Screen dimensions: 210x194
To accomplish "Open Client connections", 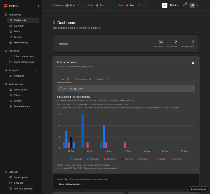I will pos(23,57).
